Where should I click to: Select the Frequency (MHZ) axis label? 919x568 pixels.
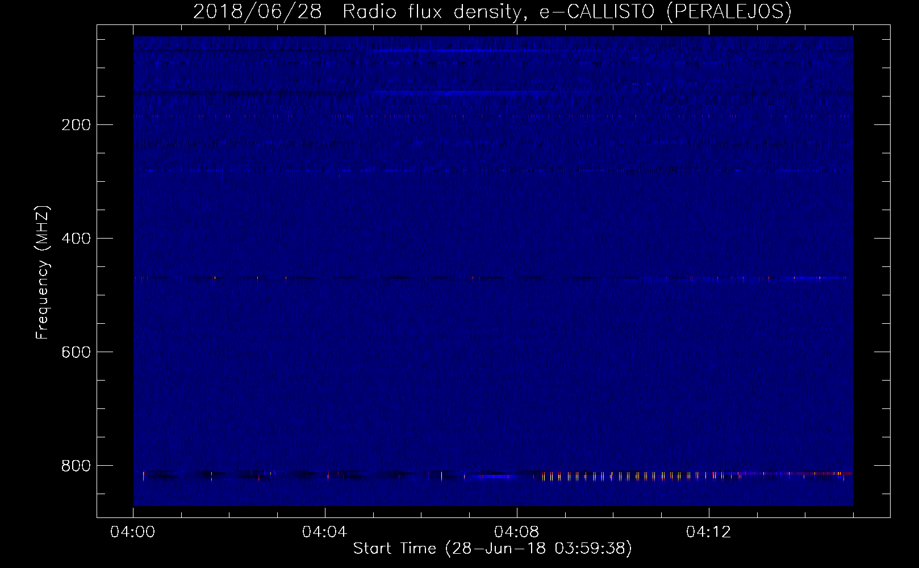point(43,273)
